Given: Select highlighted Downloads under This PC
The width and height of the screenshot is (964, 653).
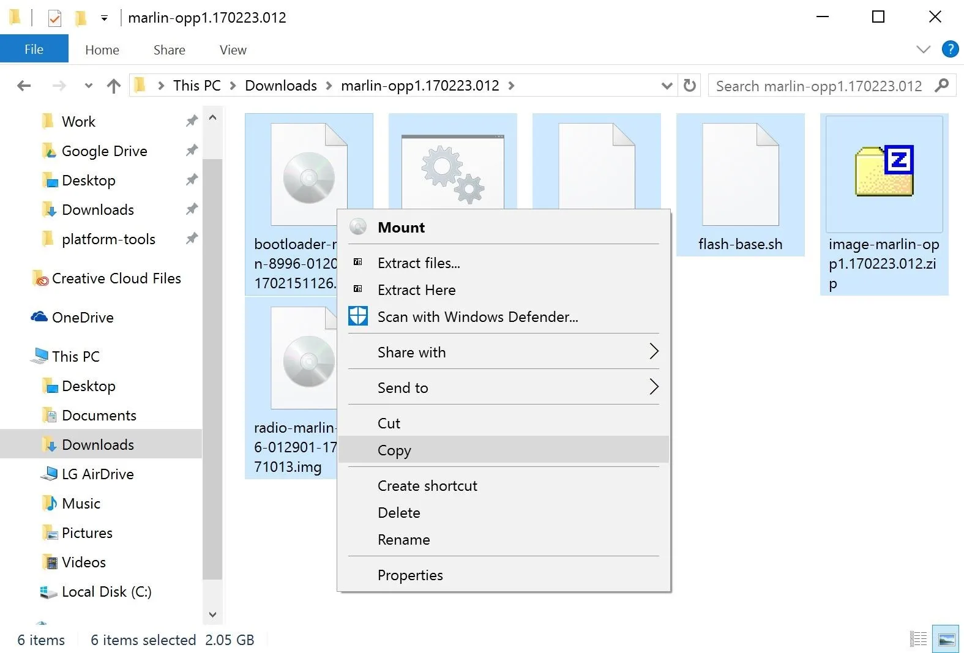Looking at the screenshot, I should click(97, 444).
